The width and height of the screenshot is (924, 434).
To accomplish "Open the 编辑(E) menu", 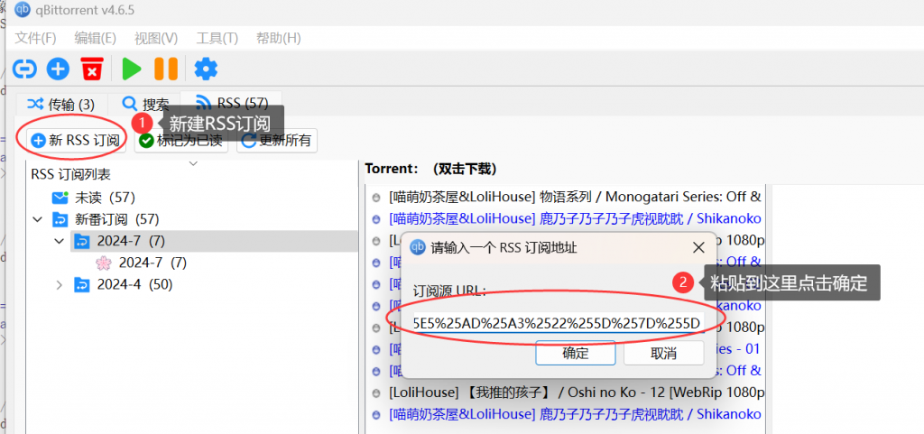I will pos(95,38).
